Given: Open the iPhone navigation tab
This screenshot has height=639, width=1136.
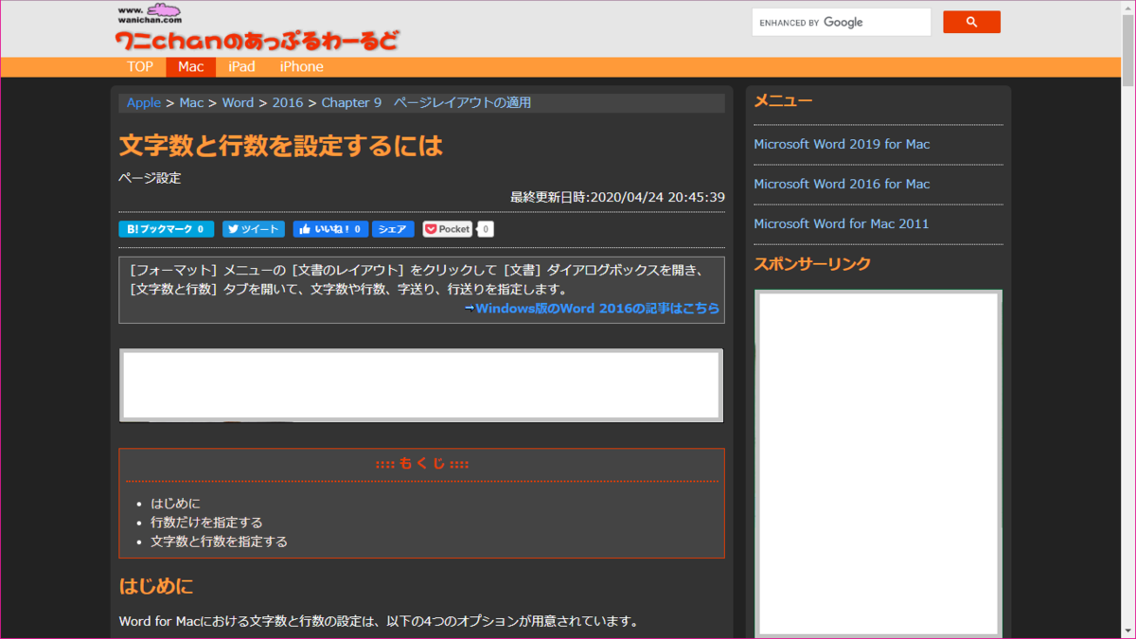Looking at the screenshot, I should [301, 66].
